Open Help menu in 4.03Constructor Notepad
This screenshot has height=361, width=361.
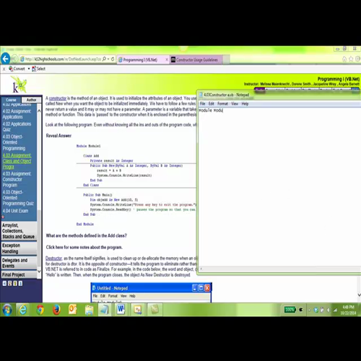[x=245, y=104]
